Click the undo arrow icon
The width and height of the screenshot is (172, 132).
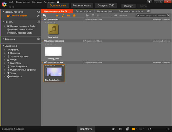10,6
